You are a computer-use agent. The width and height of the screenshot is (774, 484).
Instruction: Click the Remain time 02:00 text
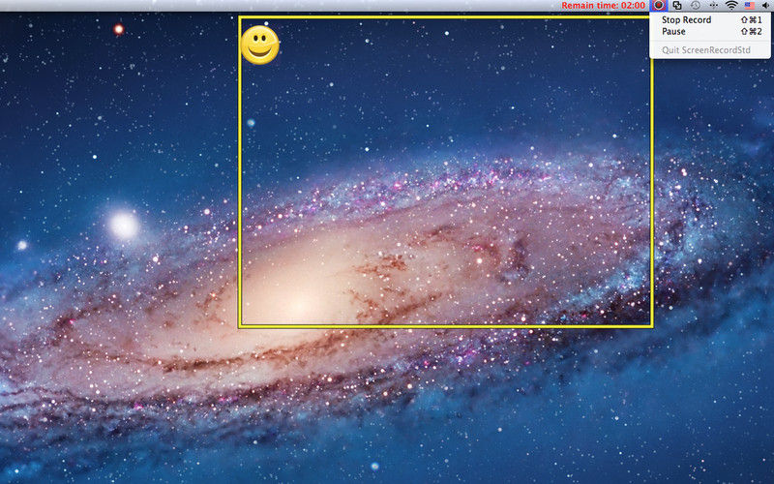click(x=603, y=6)
